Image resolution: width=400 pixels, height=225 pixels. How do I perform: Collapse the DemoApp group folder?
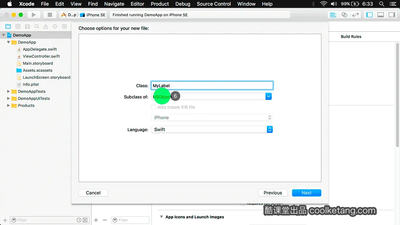(x=8, y=42)
